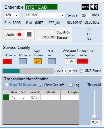This screenshot has height=128, width=104.
Task: Click the Size (MB) field
Action: tap(46, 32)
